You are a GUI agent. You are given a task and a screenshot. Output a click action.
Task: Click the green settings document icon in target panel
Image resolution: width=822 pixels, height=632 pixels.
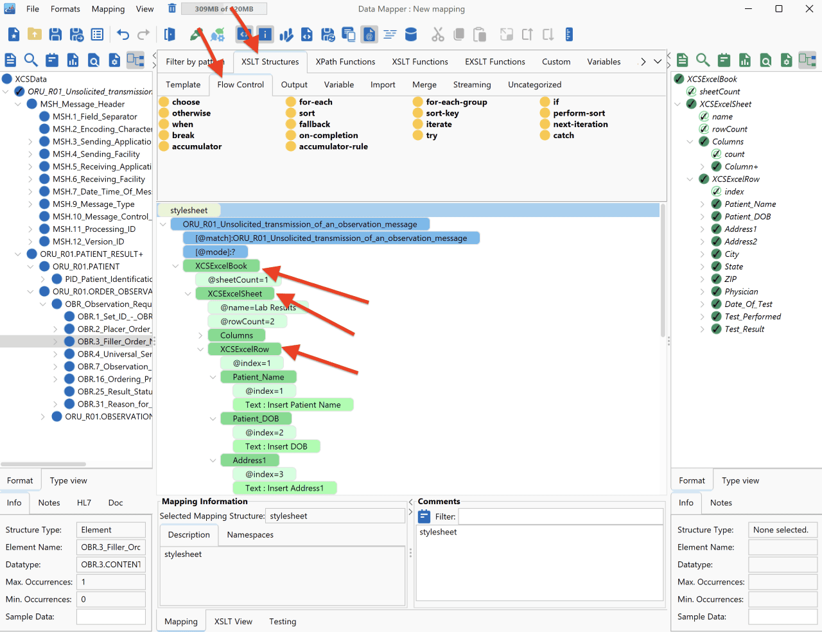[x=787, y=60]
